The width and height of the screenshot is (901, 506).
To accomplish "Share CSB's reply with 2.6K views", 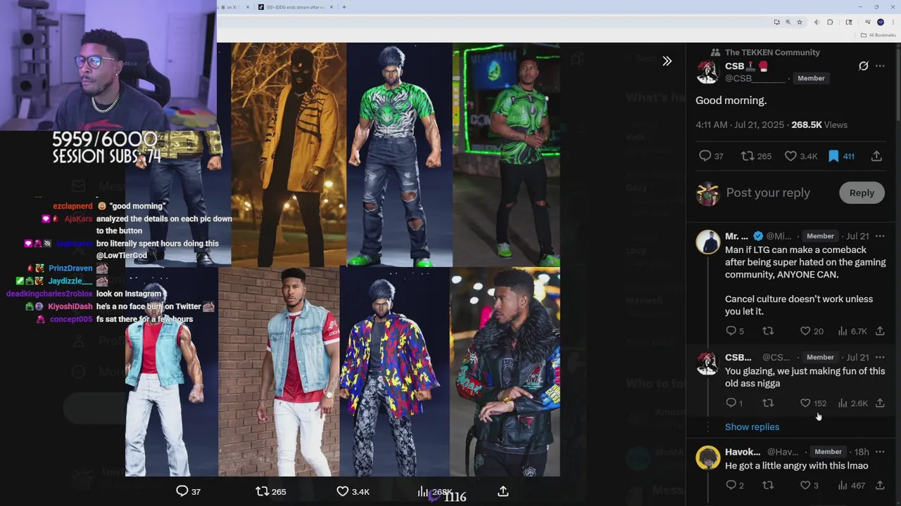I will [x=880, y=403].
